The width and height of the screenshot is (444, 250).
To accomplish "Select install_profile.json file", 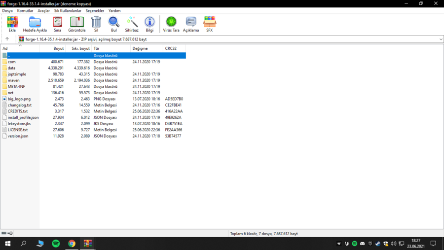I will pyautogui.click(x=23, y=117).
